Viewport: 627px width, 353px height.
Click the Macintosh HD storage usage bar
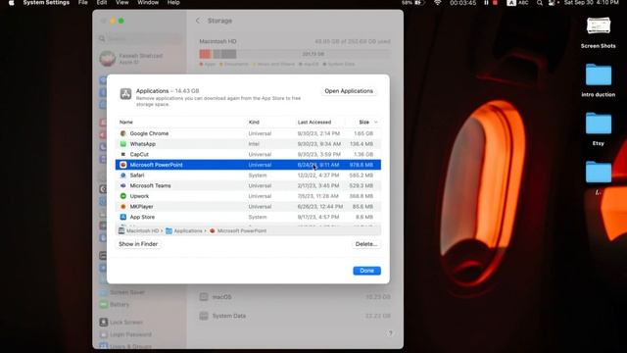[295, 54]
